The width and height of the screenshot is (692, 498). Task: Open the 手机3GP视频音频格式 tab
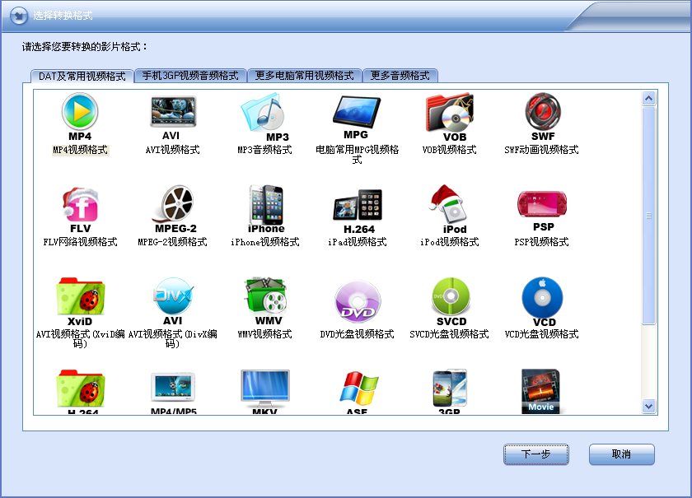[190, 76]
